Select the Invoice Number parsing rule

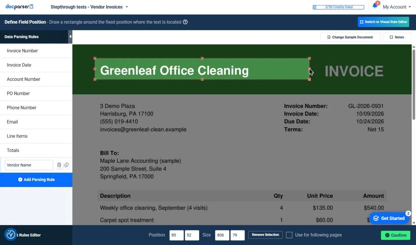click(x=36, y=51)
